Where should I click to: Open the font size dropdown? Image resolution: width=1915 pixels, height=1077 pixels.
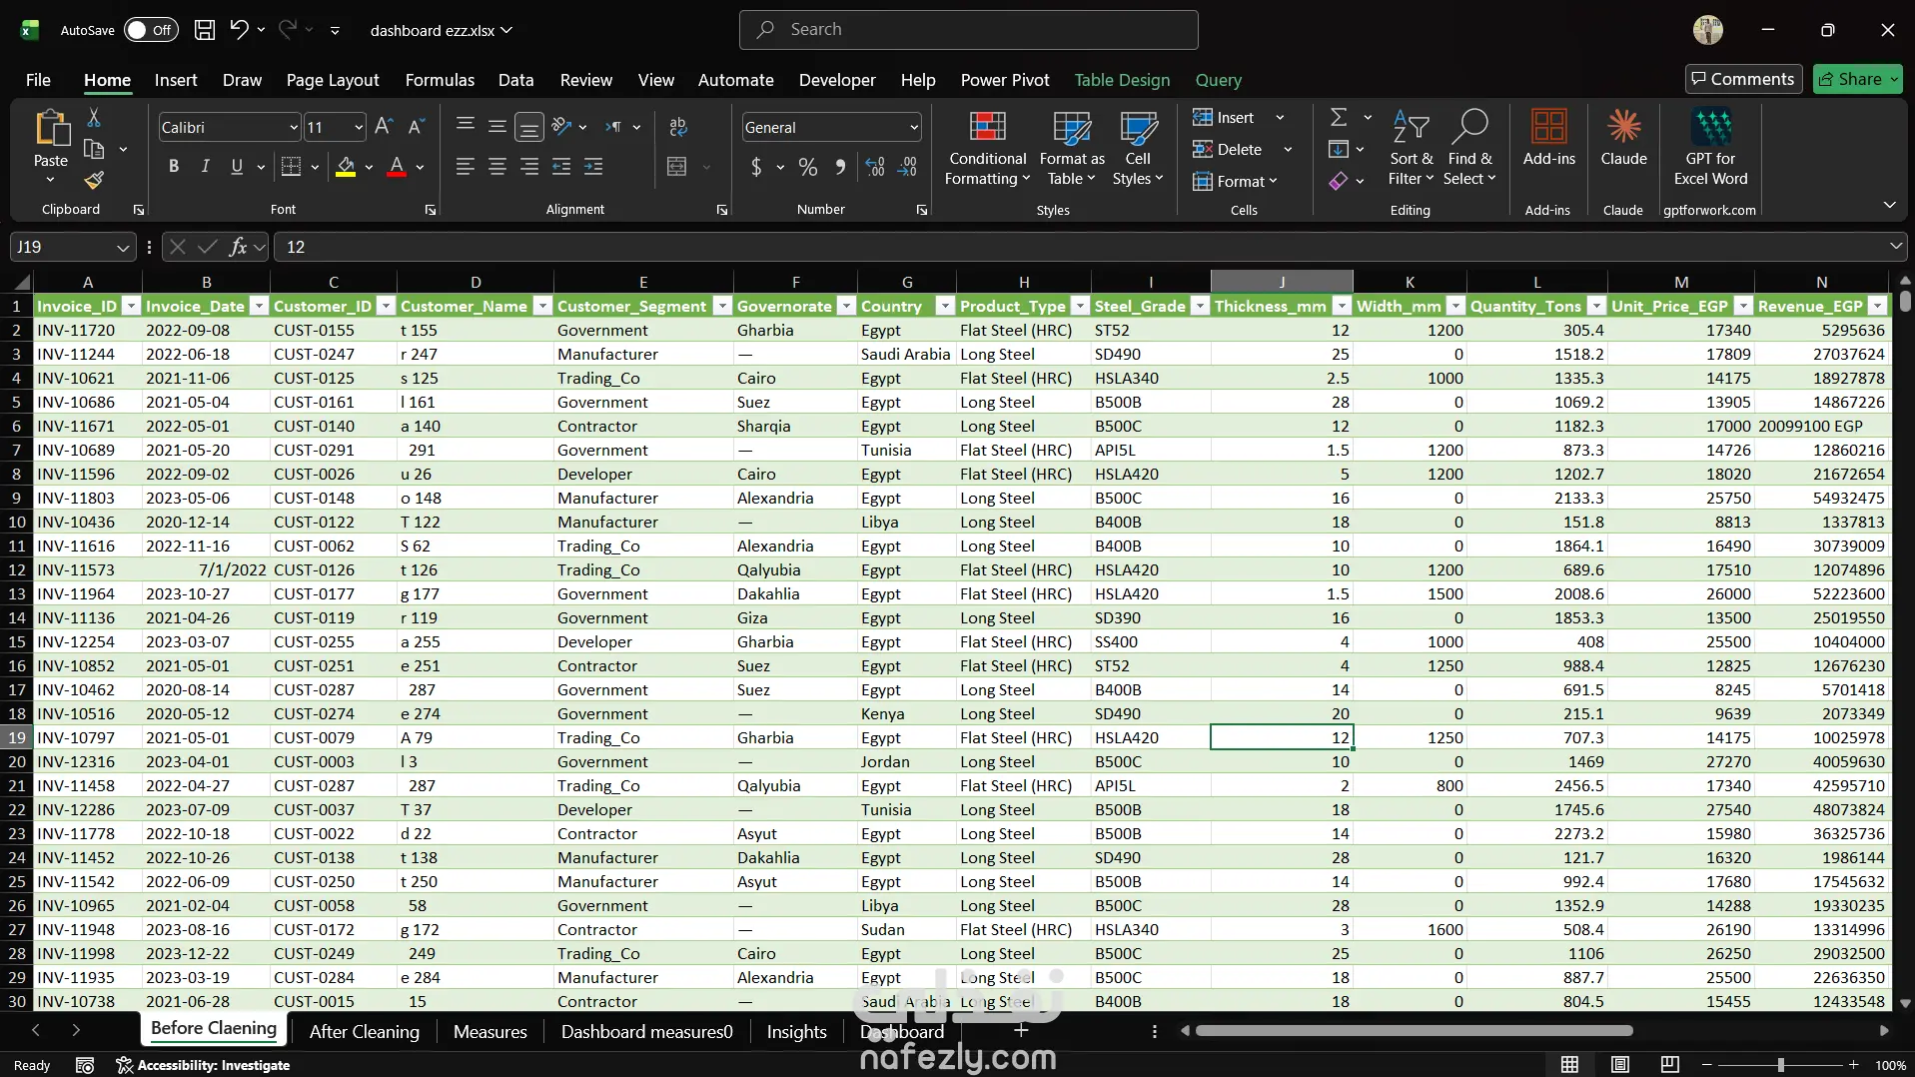(x=359, y=127)
